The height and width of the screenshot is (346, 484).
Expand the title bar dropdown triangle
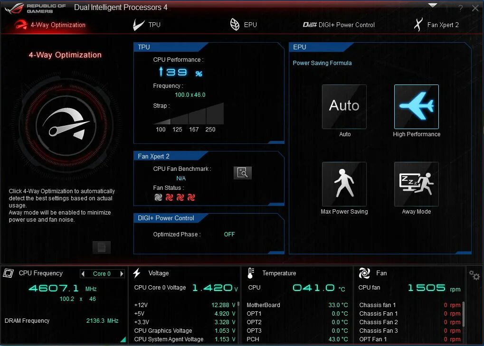[x=432, y=5]
